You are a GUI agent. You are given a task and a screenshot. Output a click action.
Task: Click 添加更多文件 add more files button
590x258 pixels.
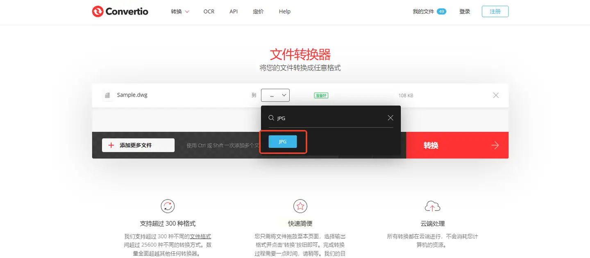(x=138, y=145)
